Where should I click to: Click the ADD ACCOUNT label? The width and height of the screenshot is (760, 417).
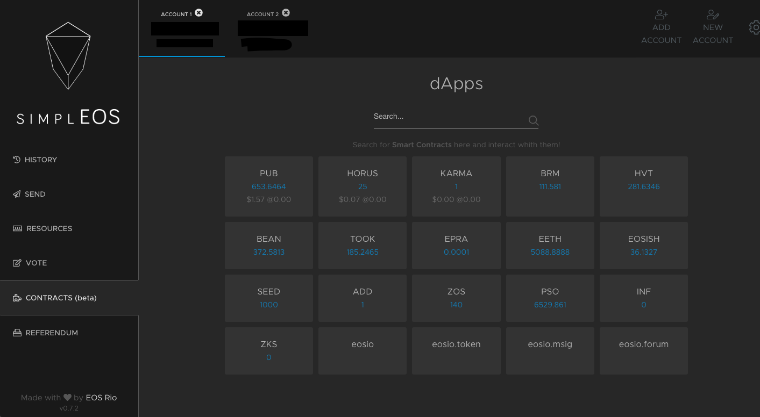pos(661,34)
